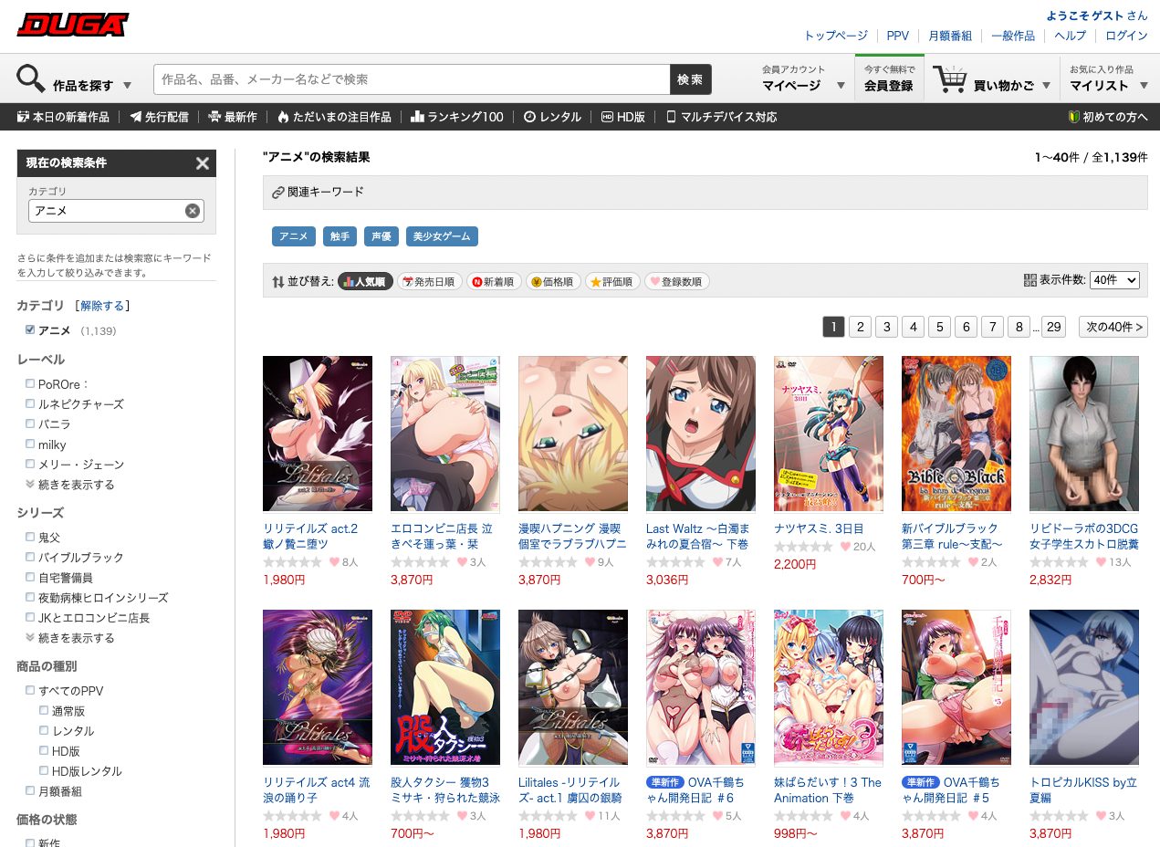Viewport: 1160px width, 847px height.
Task: Uncheck the アニメ category checkbox
Action: [x=30, y=329]
